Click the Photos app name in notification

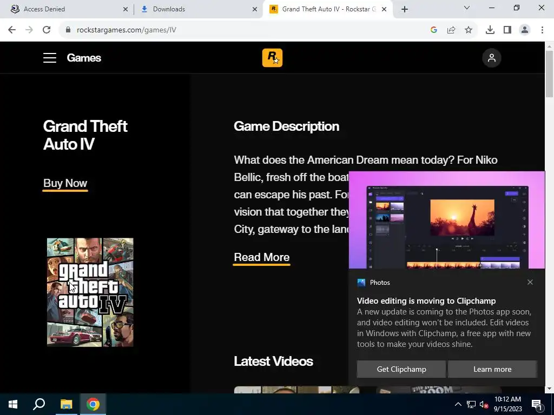(x=380, y=283)
